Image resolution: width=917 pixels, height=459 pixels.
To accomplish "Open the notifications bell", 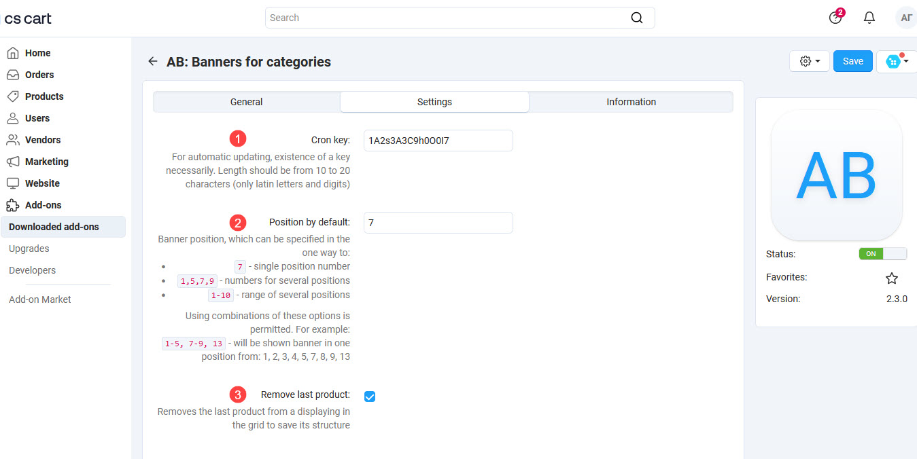I will 869,17.
